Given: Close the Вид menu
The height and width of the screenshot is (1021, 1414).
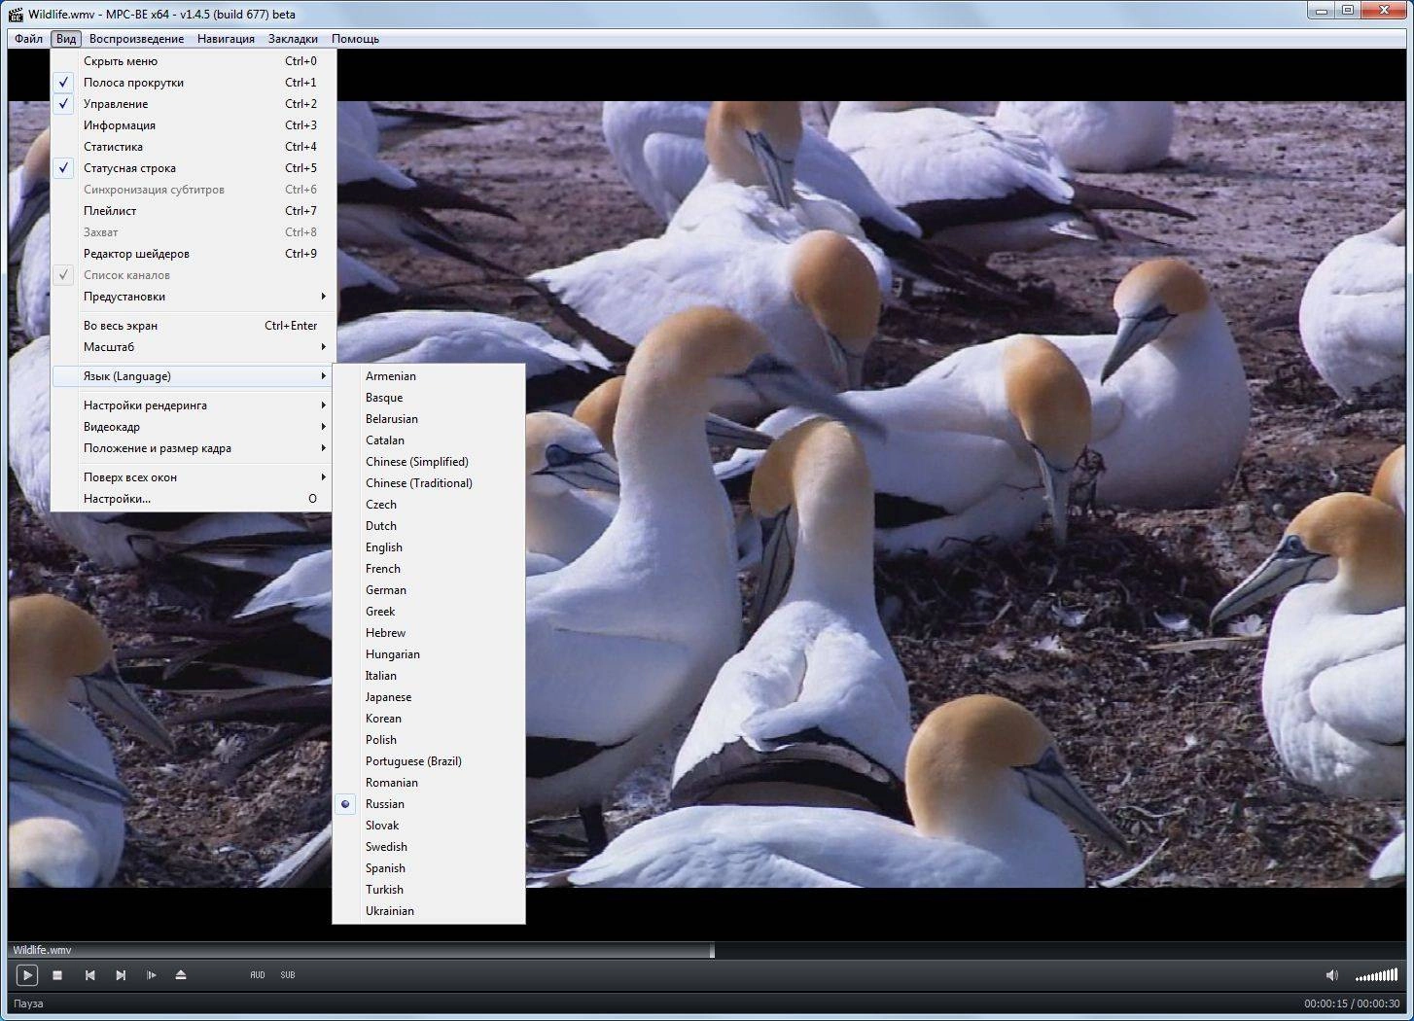Looking at the screenshot, I should (x=66, y=39).
